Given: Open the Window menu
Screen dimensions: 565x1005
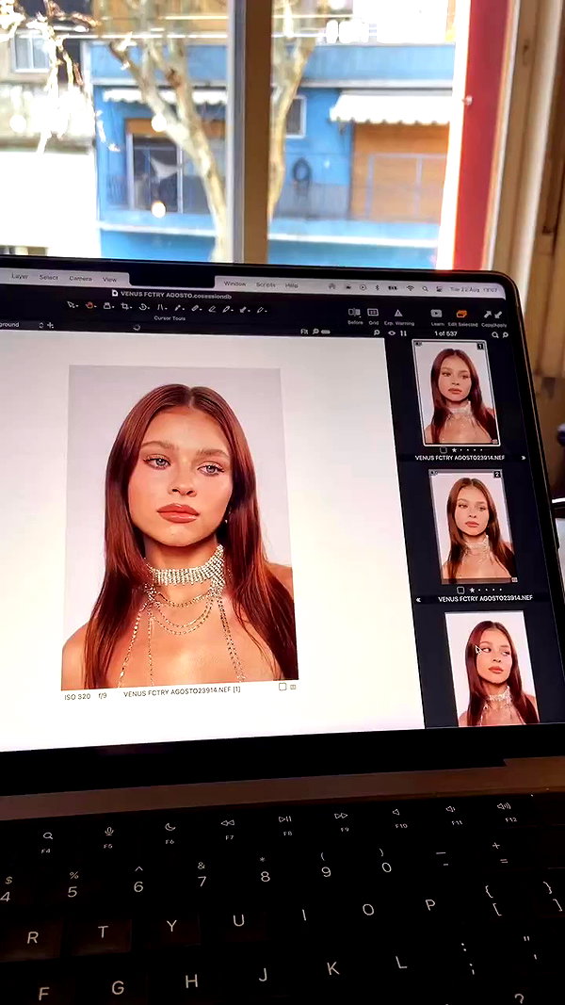Looking at the screenshot, I should coord(234,284).
